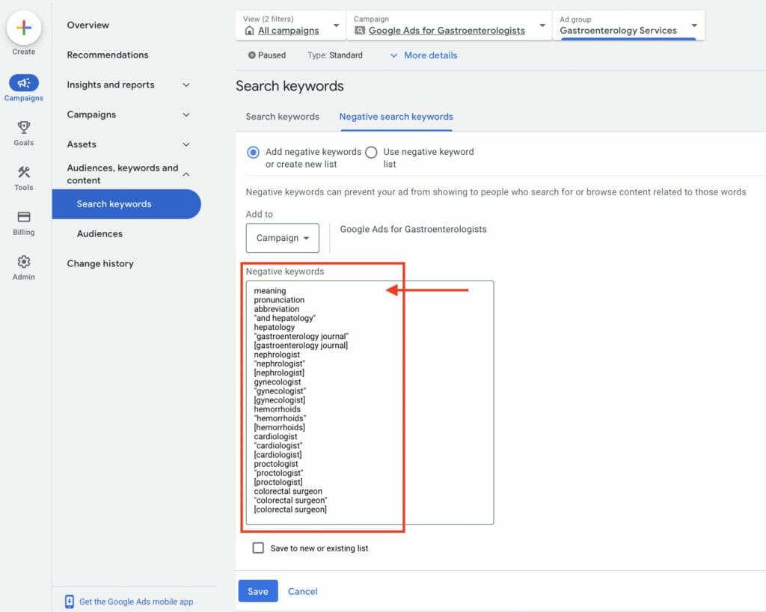
Task: Click the mobile app phone icon
Action: click(x=70, y=602)
